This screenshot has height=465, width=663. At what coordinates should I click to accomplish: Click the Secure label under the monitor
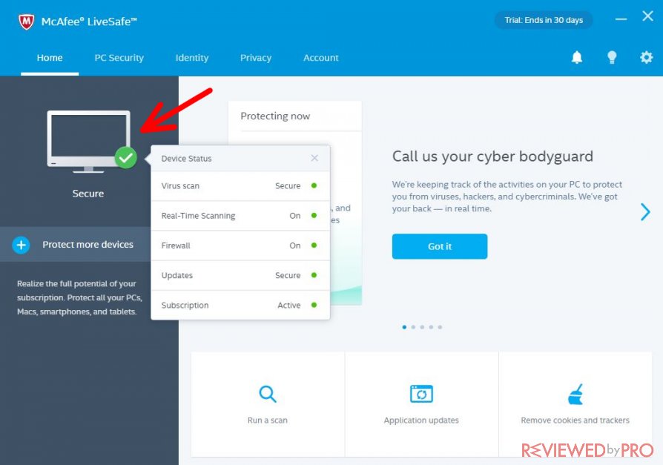click(88, 194)
